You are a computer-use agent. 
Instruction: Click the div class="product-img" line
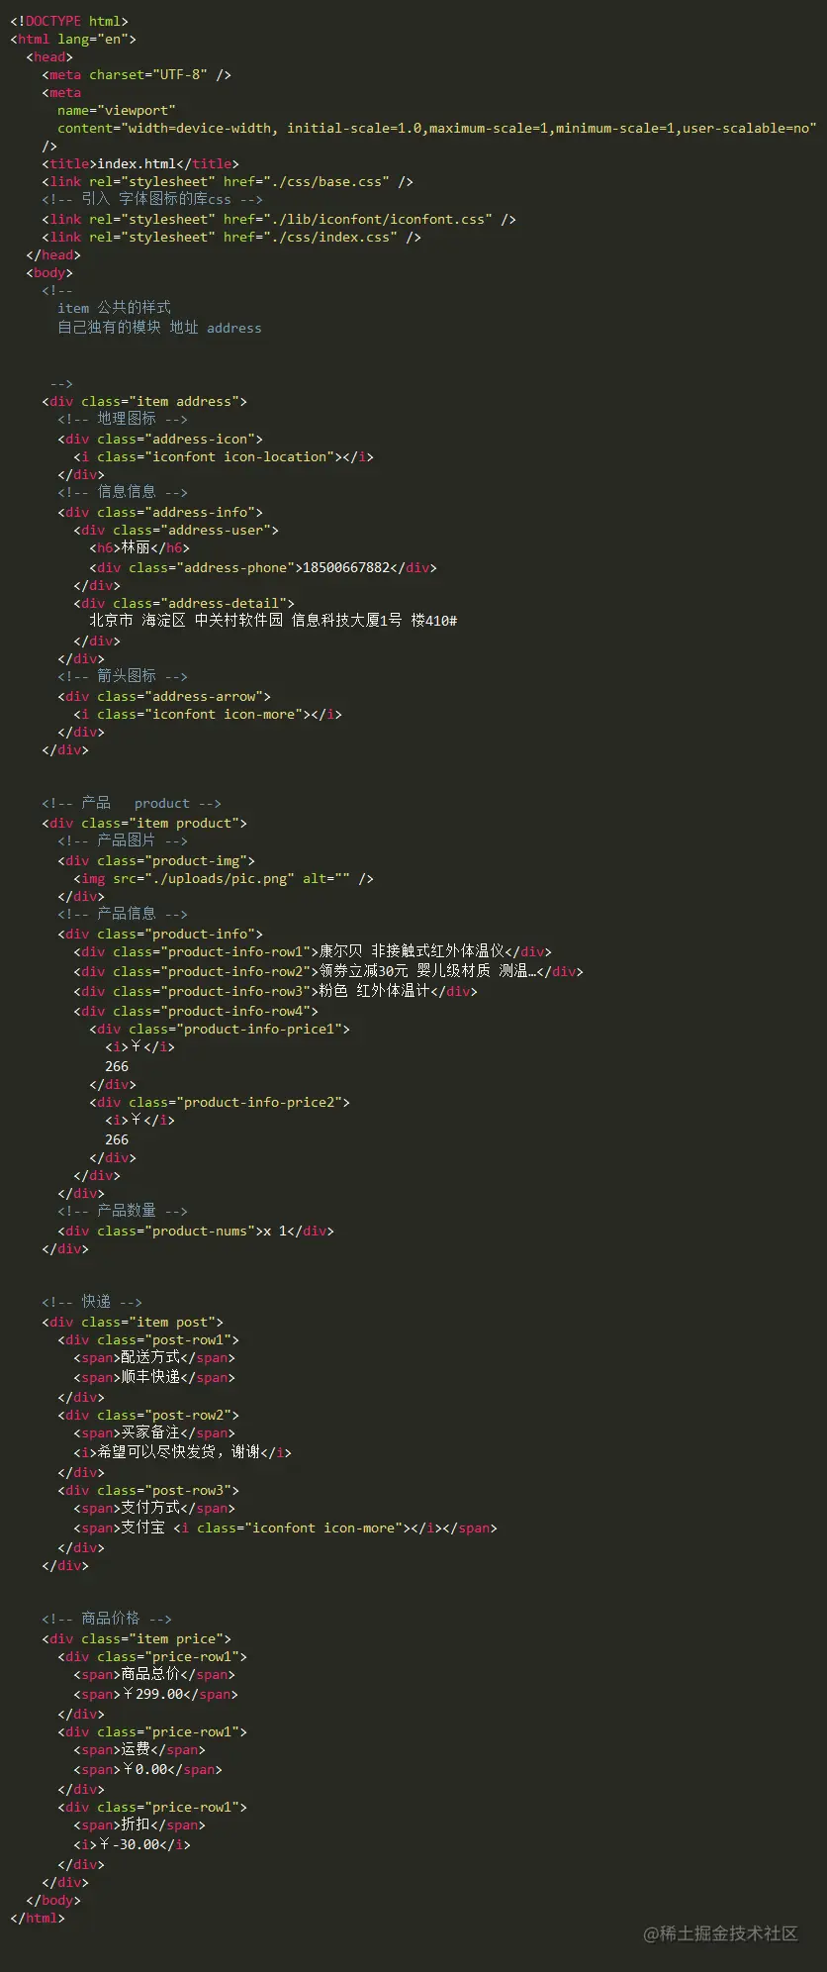[156, 860]
